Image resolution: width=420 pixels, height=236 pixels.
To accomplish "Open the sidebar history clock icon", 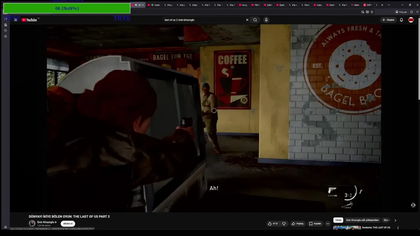I will pos(6,30).
